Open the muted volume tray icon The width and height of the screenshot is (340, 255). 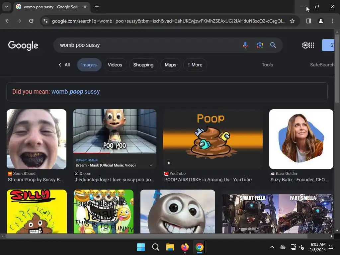[x=302, y=247]
